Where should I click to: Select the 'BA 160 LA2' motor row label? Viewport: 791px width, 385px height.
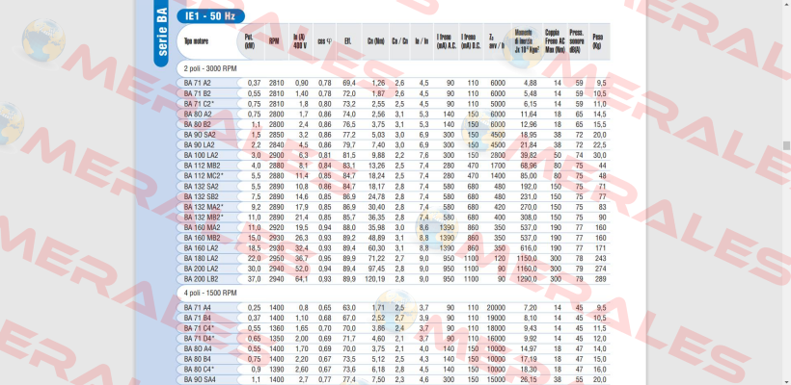(x=201, y=248)
